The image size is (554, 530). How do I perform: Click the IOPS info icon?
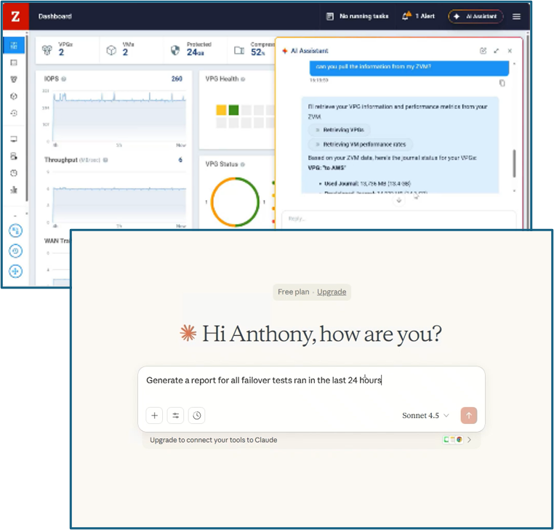pyautogui.click(x=63, y=79)
